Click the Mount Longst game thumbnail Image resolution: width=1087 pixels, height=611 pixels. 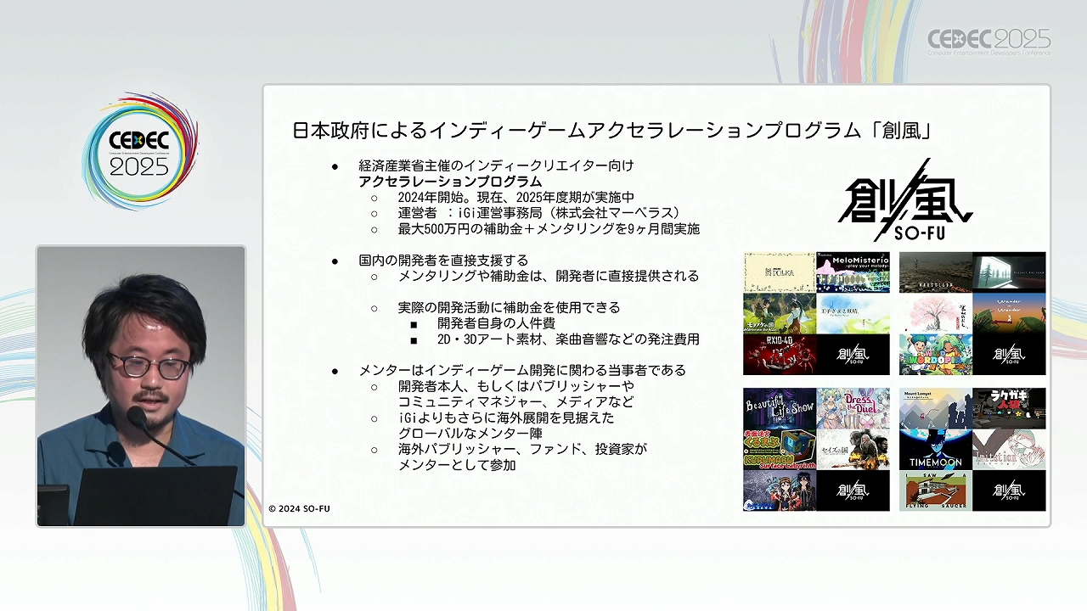[x=935, y=409]
